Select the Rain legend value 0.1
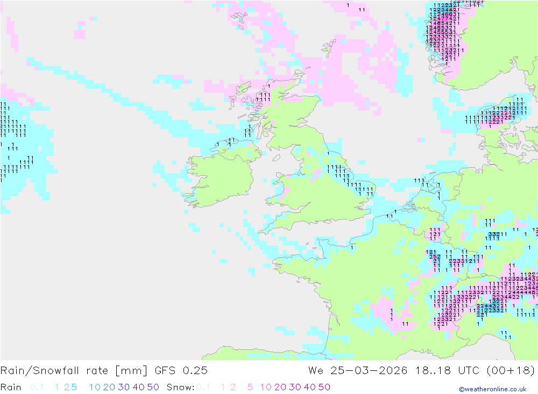Viewport: 538px width, 394px height. click(x=37, y=387)
